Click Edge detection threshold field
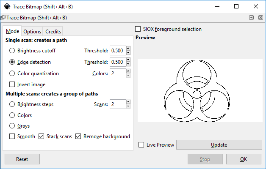The image size is (266, 169). click(x=118, y=62)
